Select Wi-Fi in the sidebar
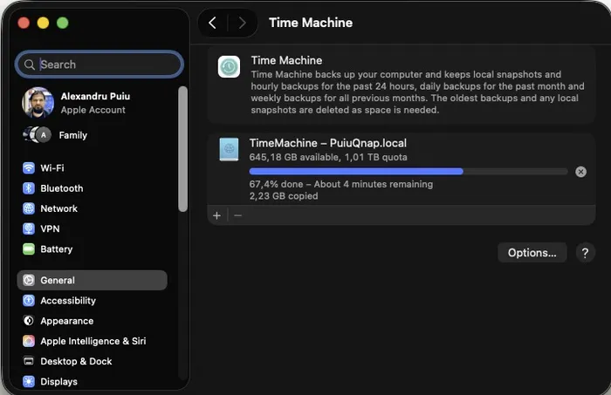 tap(52, 168)
